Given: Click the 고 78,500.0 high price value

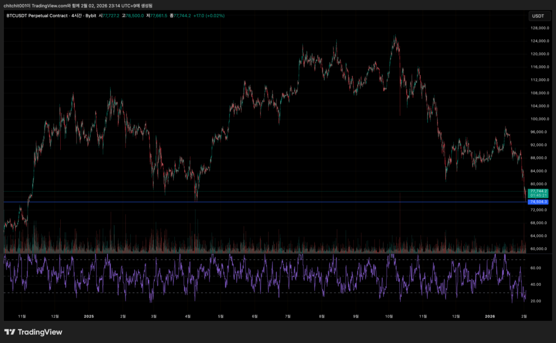Looking at the screenshot, I should (133, 16).
